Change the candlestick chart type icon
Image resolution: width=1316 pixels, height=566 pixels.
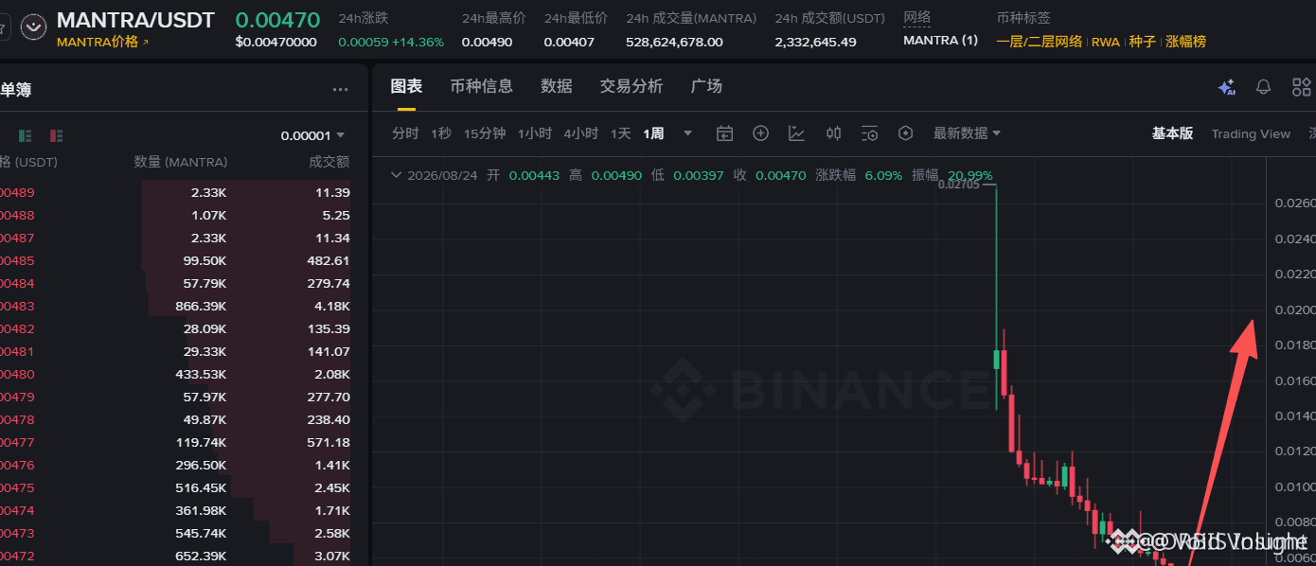833,133
